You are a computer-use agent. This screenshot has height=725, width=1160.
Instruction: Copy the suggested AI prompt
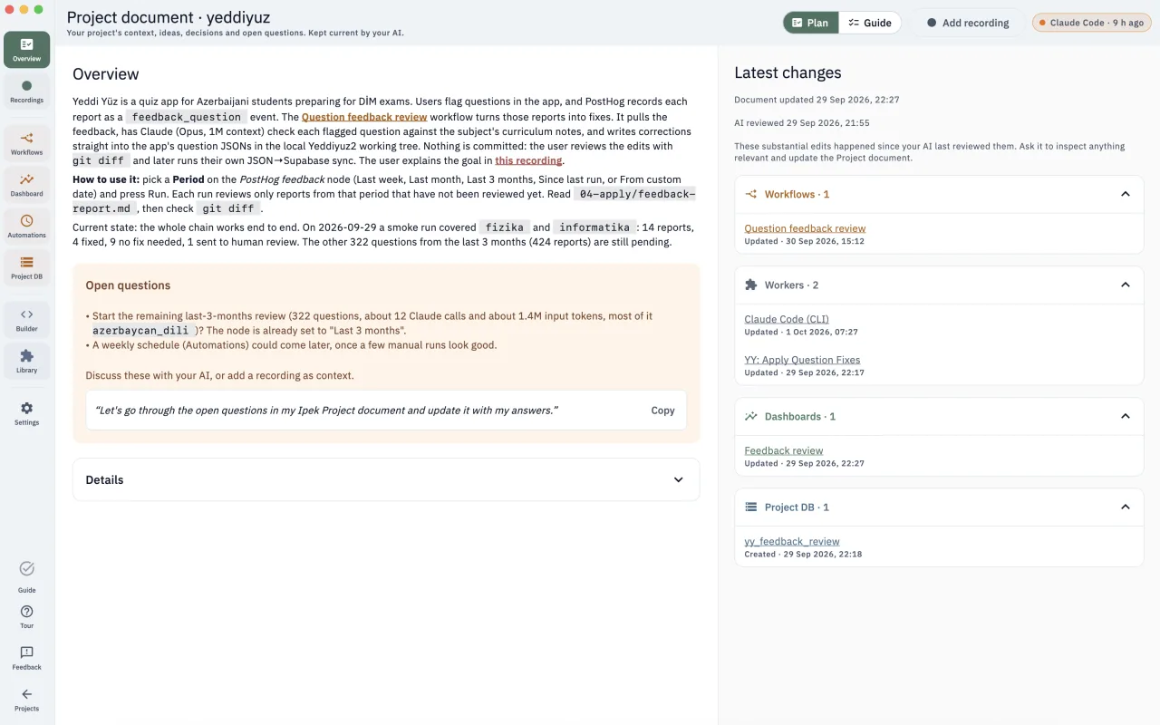coord(662,411)
